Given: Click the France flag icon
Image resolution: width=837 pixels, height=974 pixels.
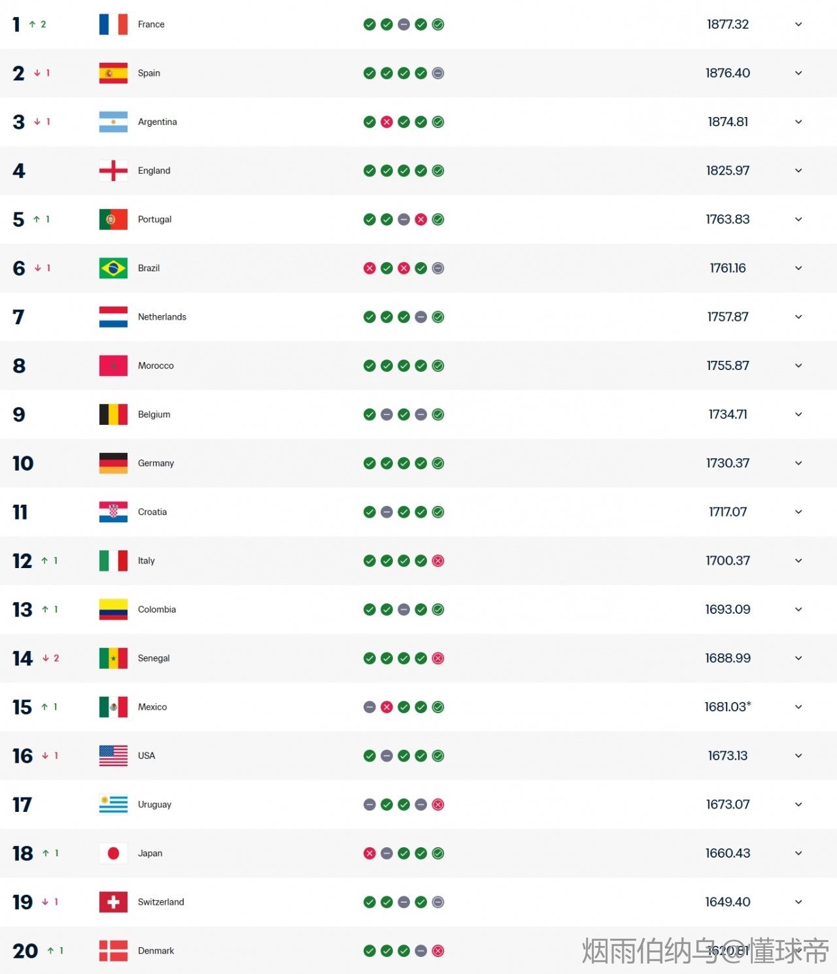Looking at the screenshot, I should (x=113, y=24).
